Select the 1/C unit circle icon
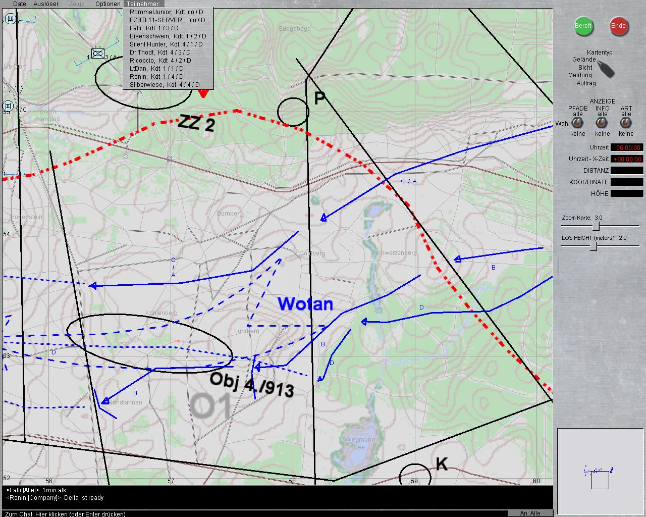The height and width of the screenshot is (517, 646). point(8,106)
